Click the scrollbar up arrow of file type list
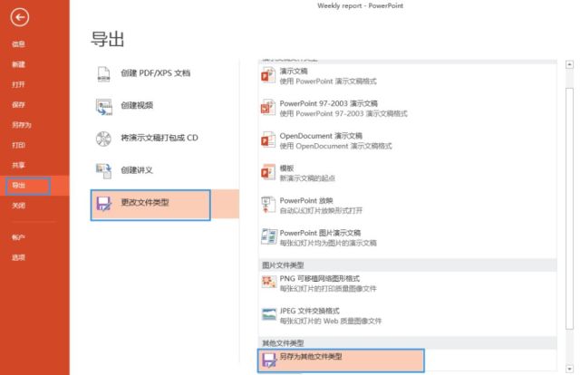This screenshot has height=375, width=580. point(570,64)
